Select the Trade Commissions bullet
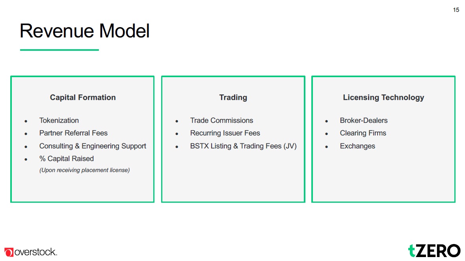465x261 pixels. coord(221,120)
